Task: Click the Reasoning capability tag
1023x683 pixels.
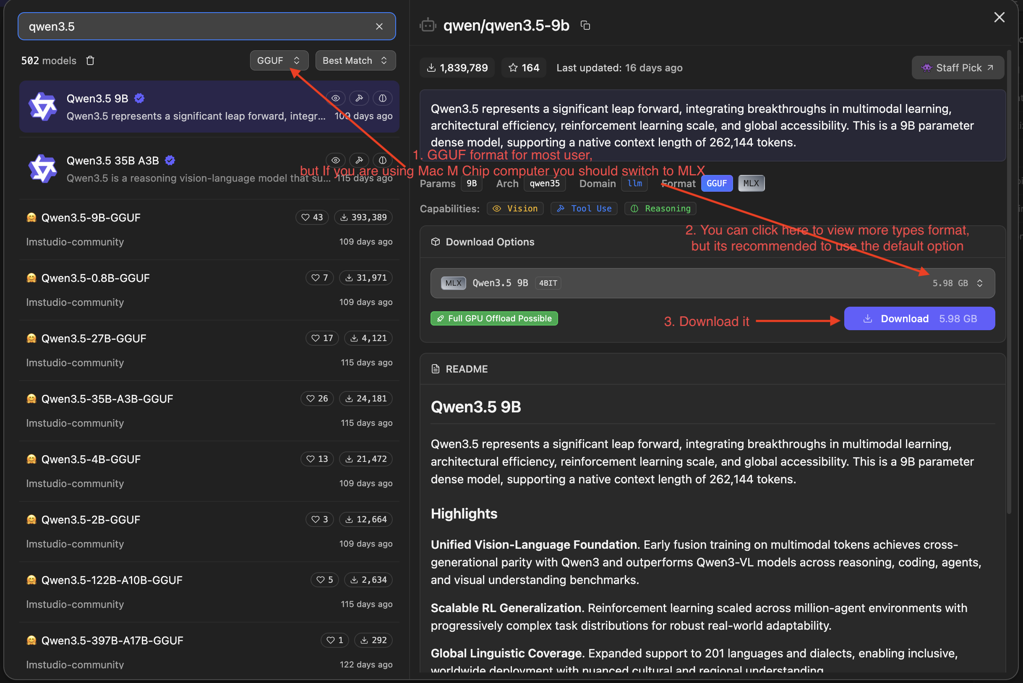Action: click(x=660, y=209)
